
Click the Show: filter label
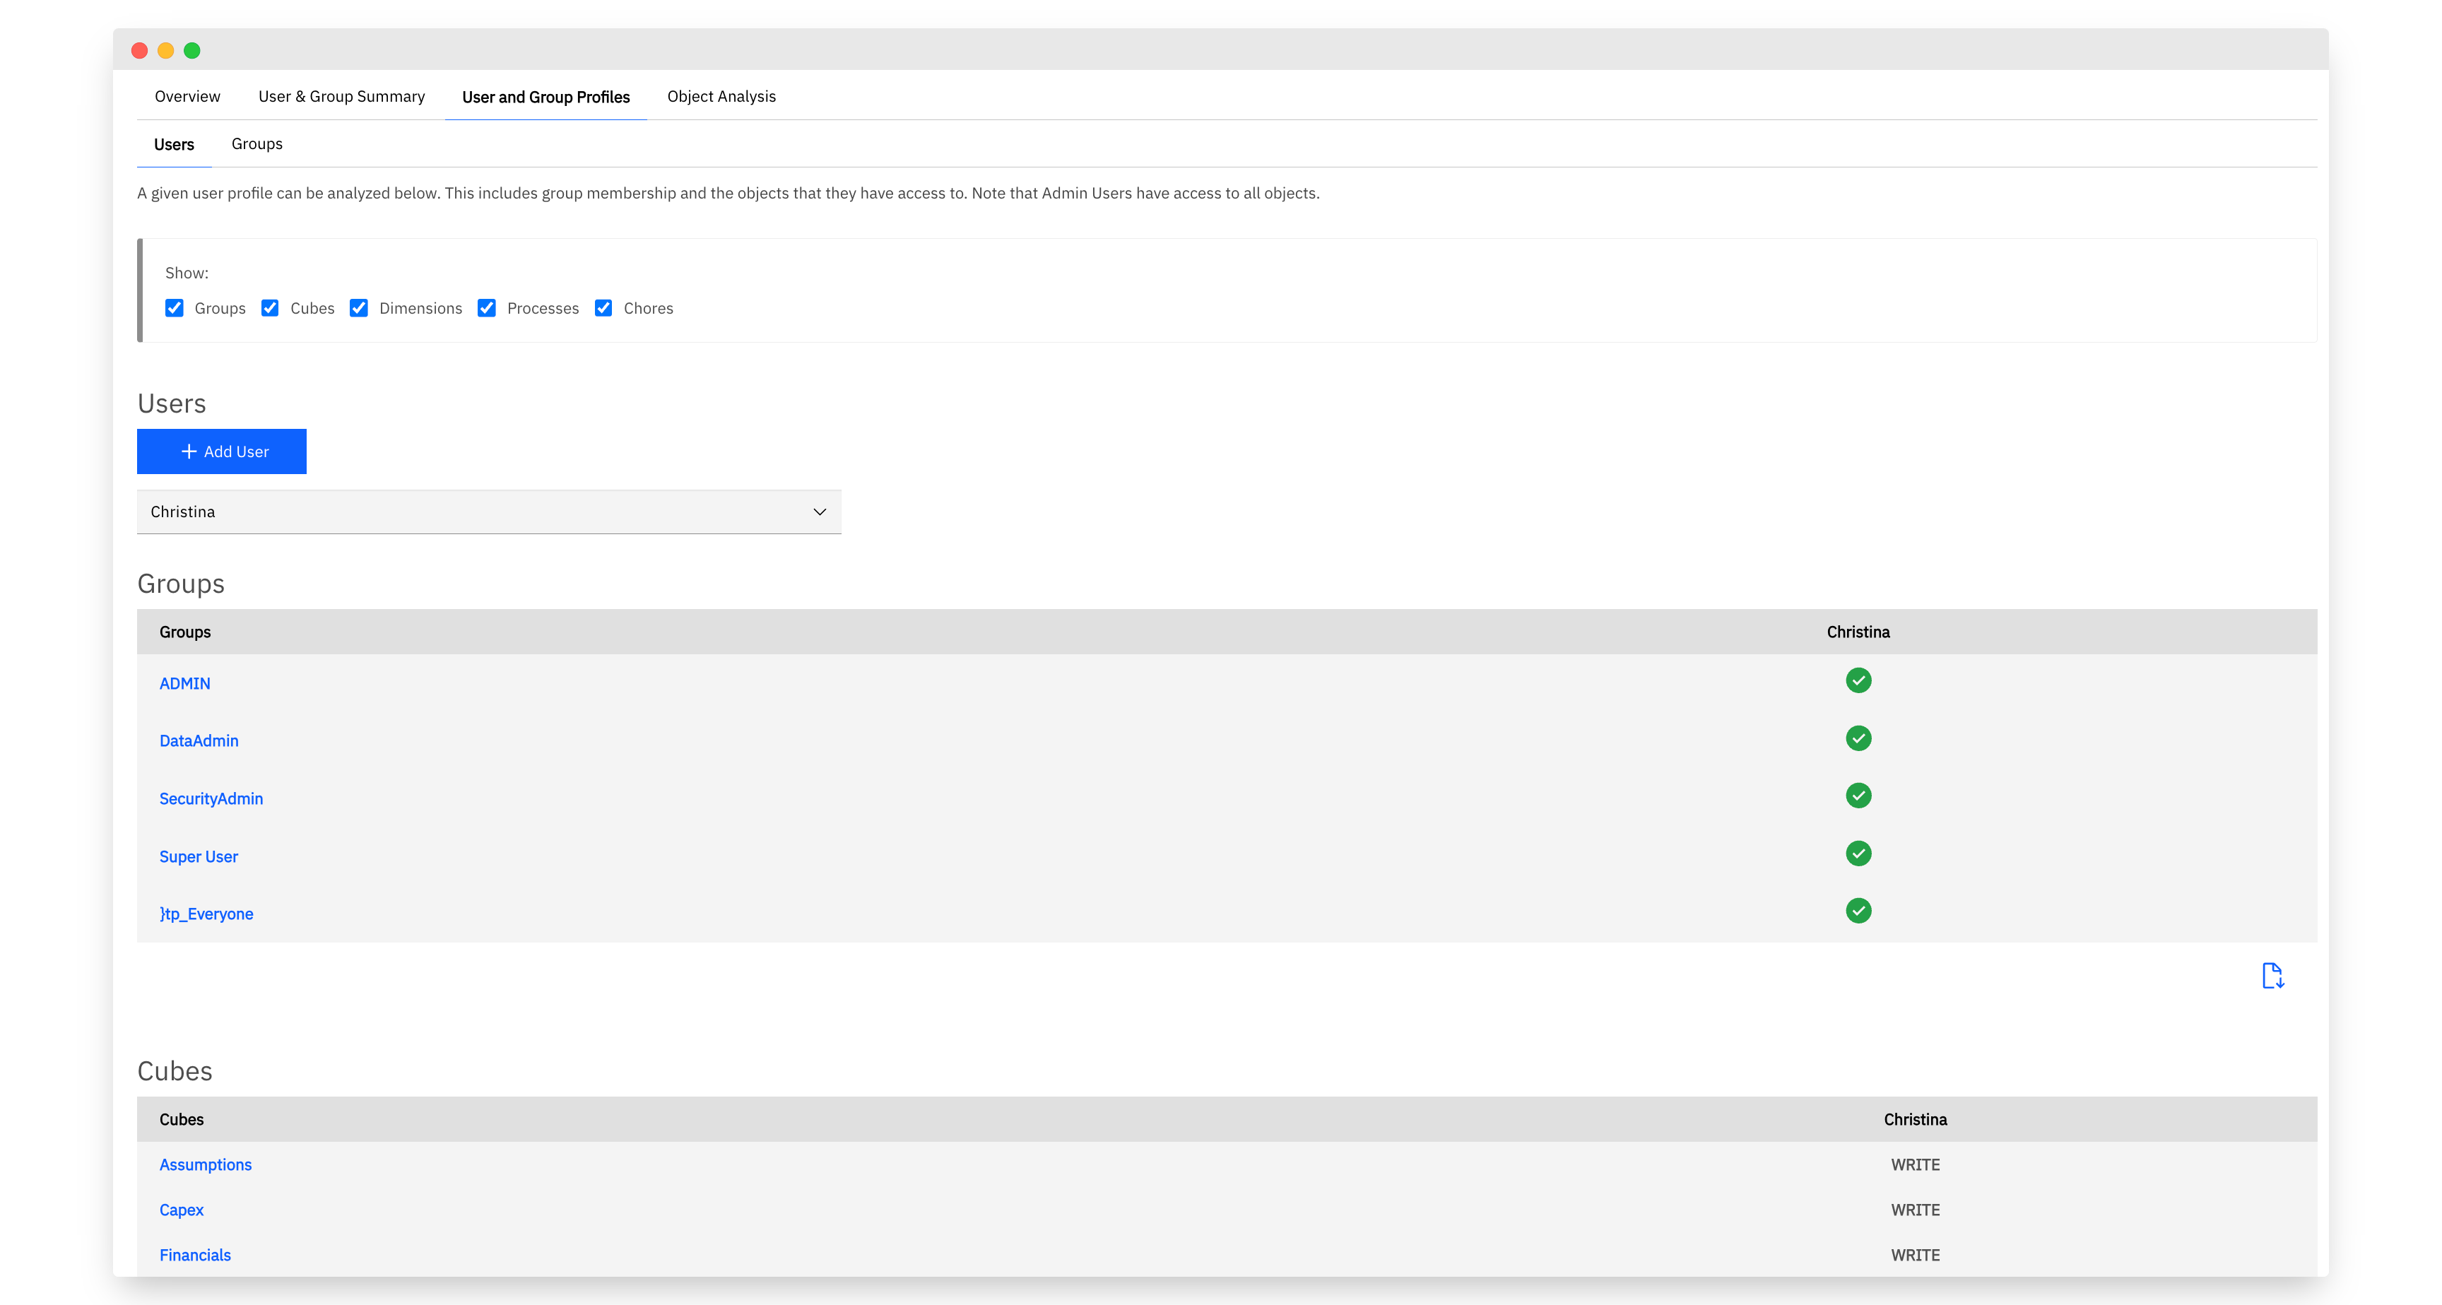pyautogui.click(x=187, y=273)
